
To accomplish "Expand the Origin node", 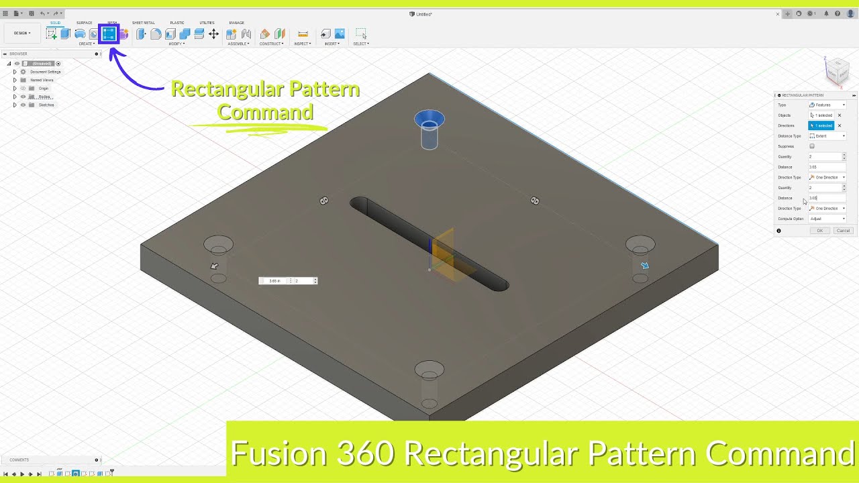I will click(x=15, y=88).
